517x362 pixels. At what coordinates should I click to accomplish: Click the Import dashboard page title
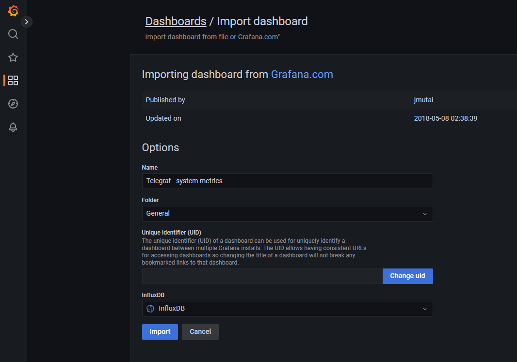coord(262,21)
